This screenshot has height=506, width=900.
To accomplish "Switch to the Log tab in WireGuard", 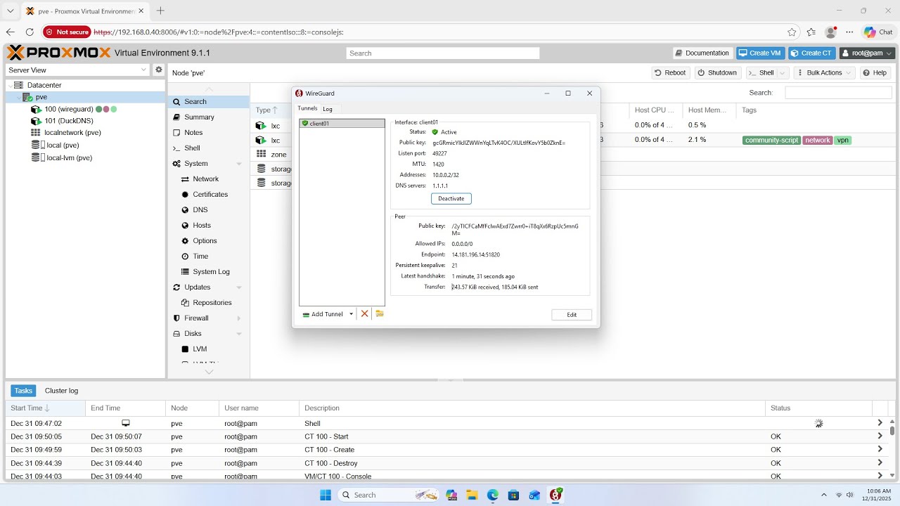I will coord(328,109).
